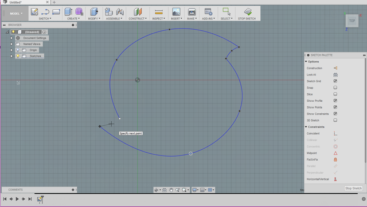Click the Stop Sketch button in the palette

point(353,188)
